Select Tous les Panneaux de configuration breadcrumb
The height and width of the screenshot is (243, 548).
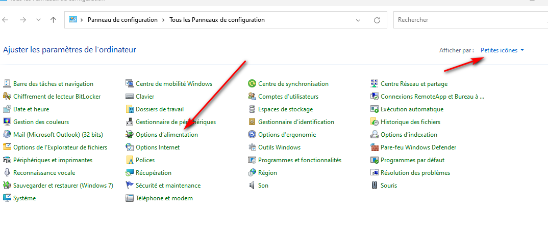point(217,20)
